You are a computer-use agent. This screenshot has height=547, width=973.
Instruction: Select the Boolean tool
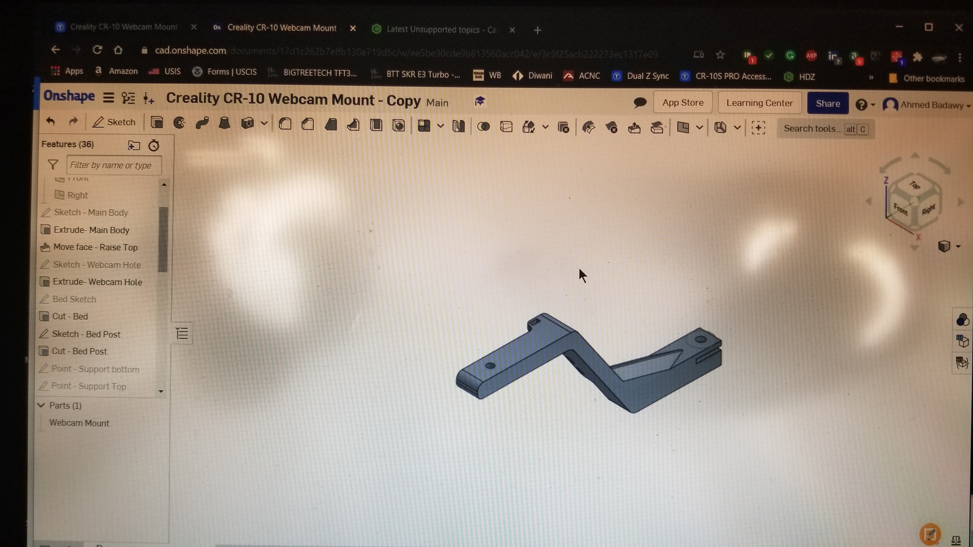click(483, 127)
